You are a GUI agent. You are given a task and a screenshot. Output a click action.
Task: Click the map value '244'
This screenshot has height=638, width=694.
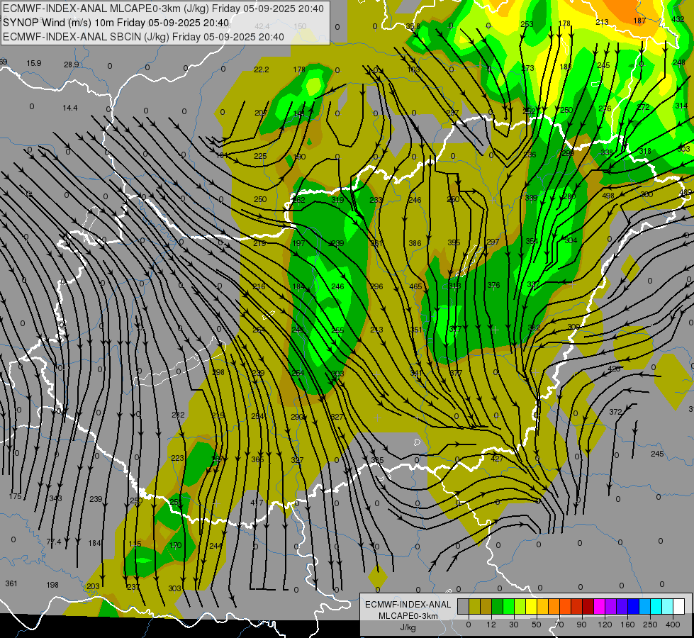[x=216, y=546]
